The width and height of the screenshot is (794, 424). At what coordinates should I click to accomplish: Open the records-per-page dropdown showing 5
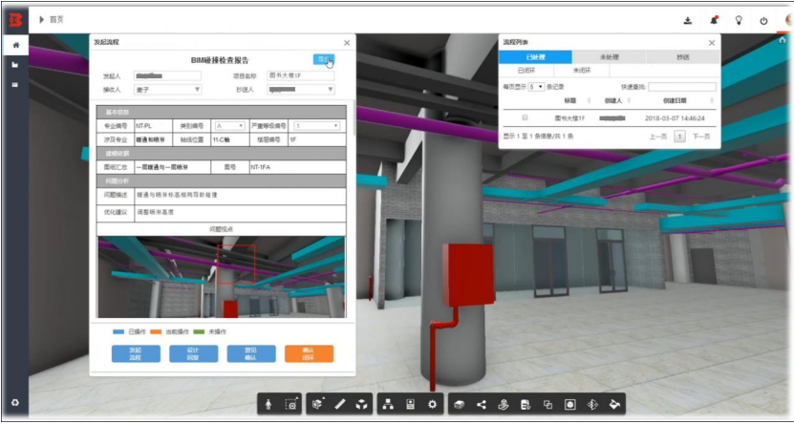(536, 87)
